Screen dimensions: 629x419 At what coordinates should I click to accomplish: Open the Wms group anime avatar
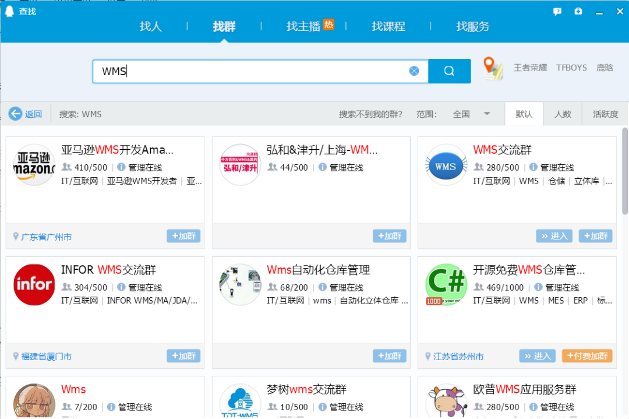point(34,400)
